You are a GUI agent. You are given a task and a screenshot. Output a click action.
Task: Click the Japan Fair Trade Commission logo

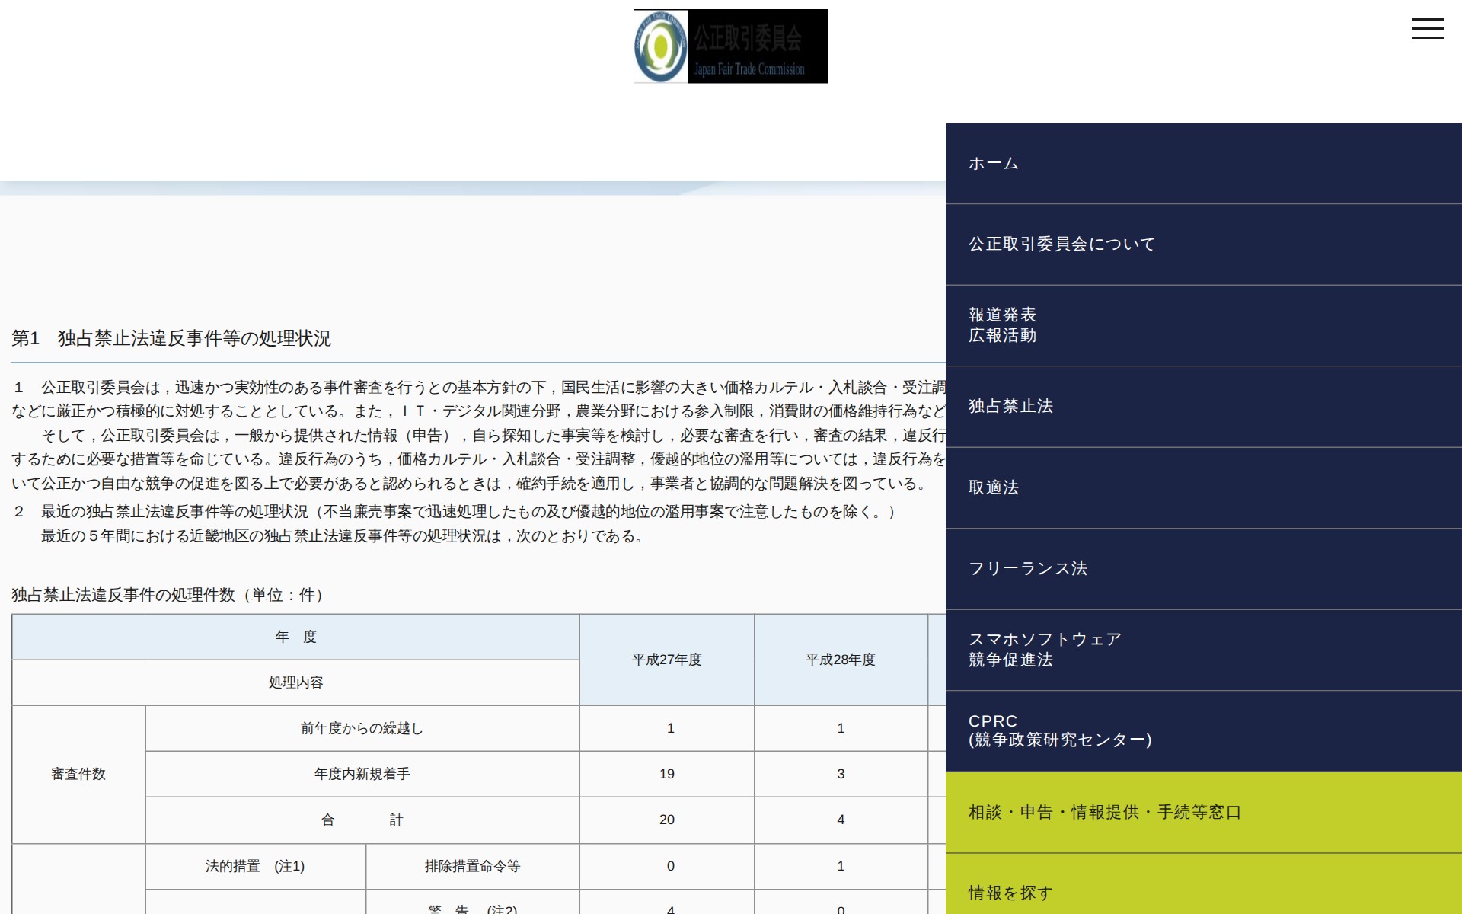click(x=729, y=46)
